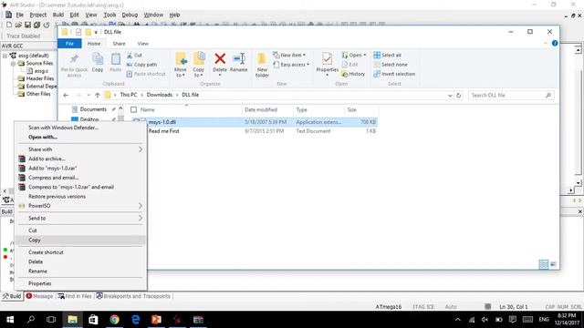Click the Rename icon in ribbon
The image size is (584, 328).
(x=239, y=58)
